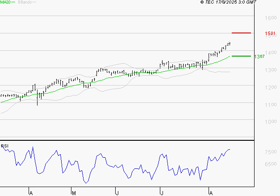Toggle the BBands legend label

[x=24, y=2]
